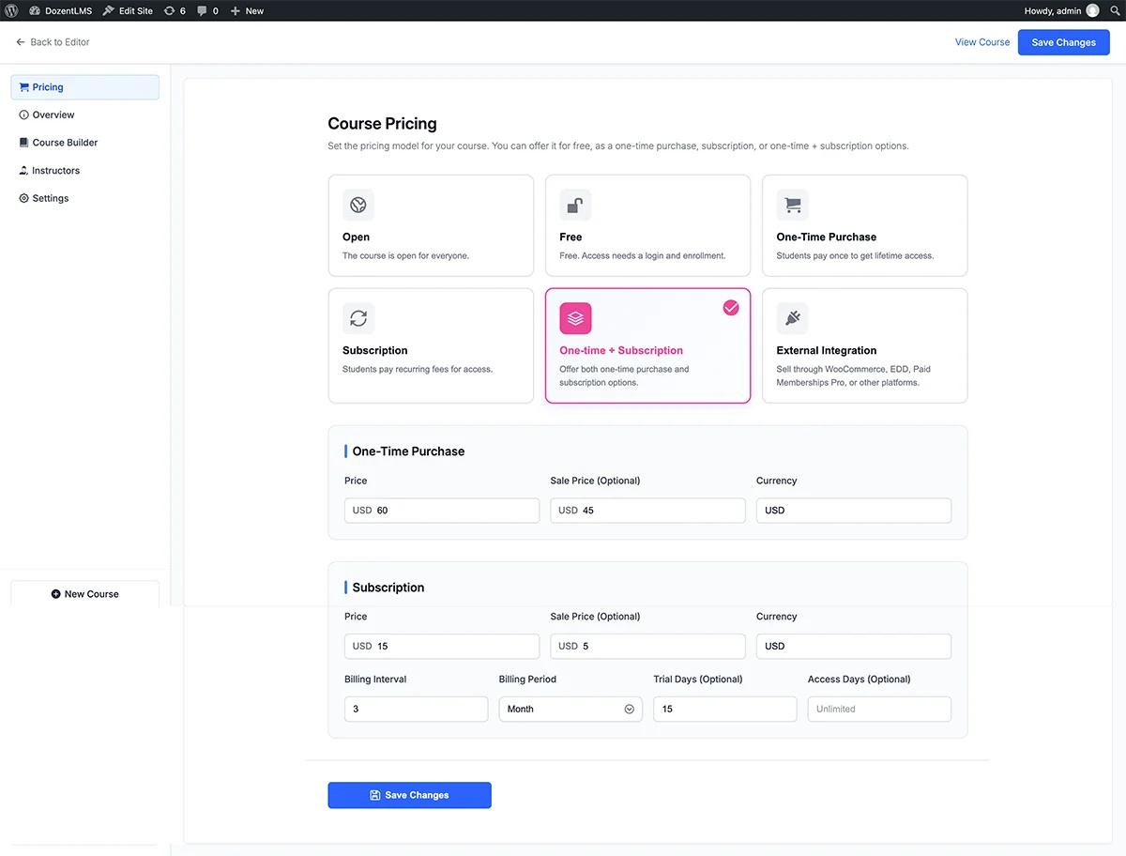The image size is (1126, 856).
Task: Click the Billing Interval field
Action: [416, 709]
